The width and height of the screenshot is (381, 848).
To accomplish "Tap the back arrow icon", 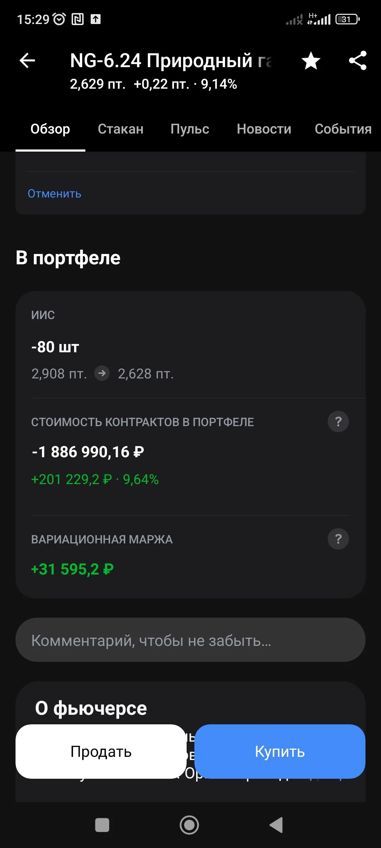I will [27, 60].
